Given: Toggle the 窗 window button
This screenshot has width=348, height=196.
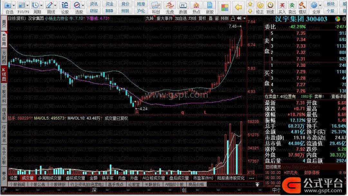Looking at the screenshot, I should (x=217, y=18).
